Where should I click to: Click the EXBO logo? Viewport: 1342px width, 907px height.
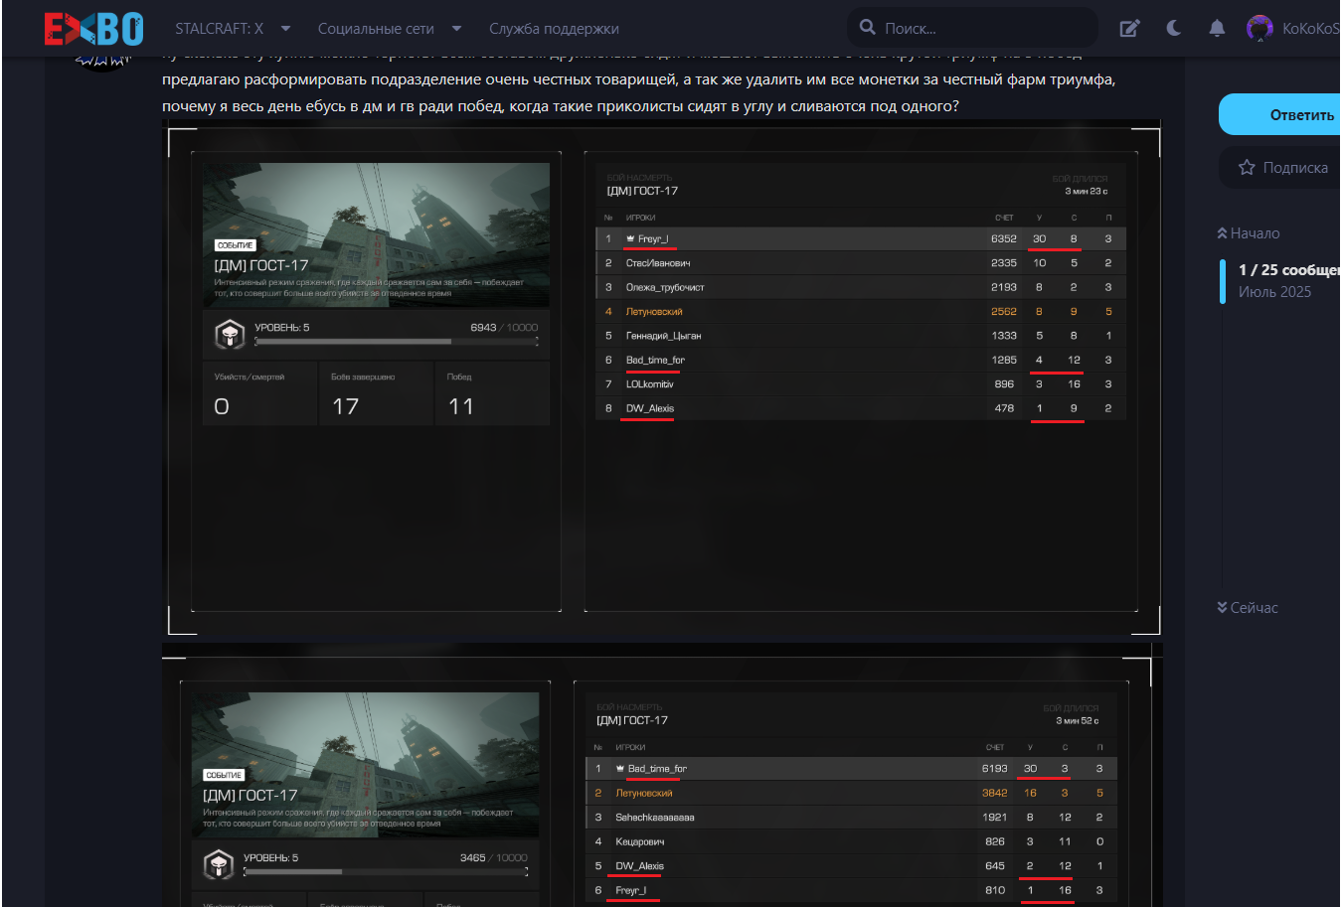93,29
